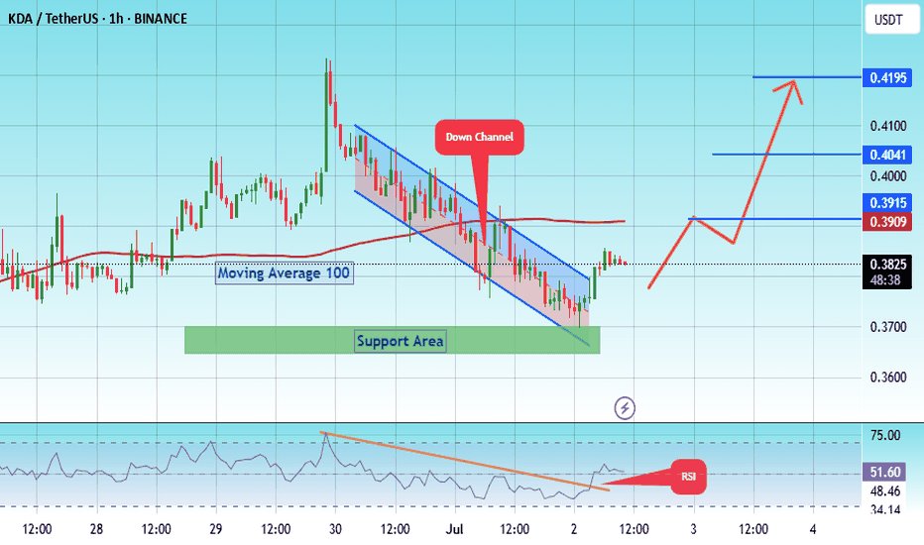
Task: Click the date 4 on time axis
Action: coord(813,529)
